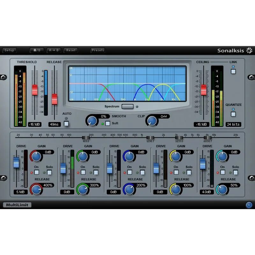
Task: Toggle Solo for the blue band
Action: coord(142,172)
